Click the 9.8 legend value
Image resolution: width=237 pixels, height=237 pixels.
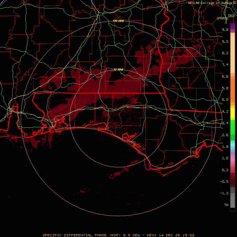coord(225,29)
